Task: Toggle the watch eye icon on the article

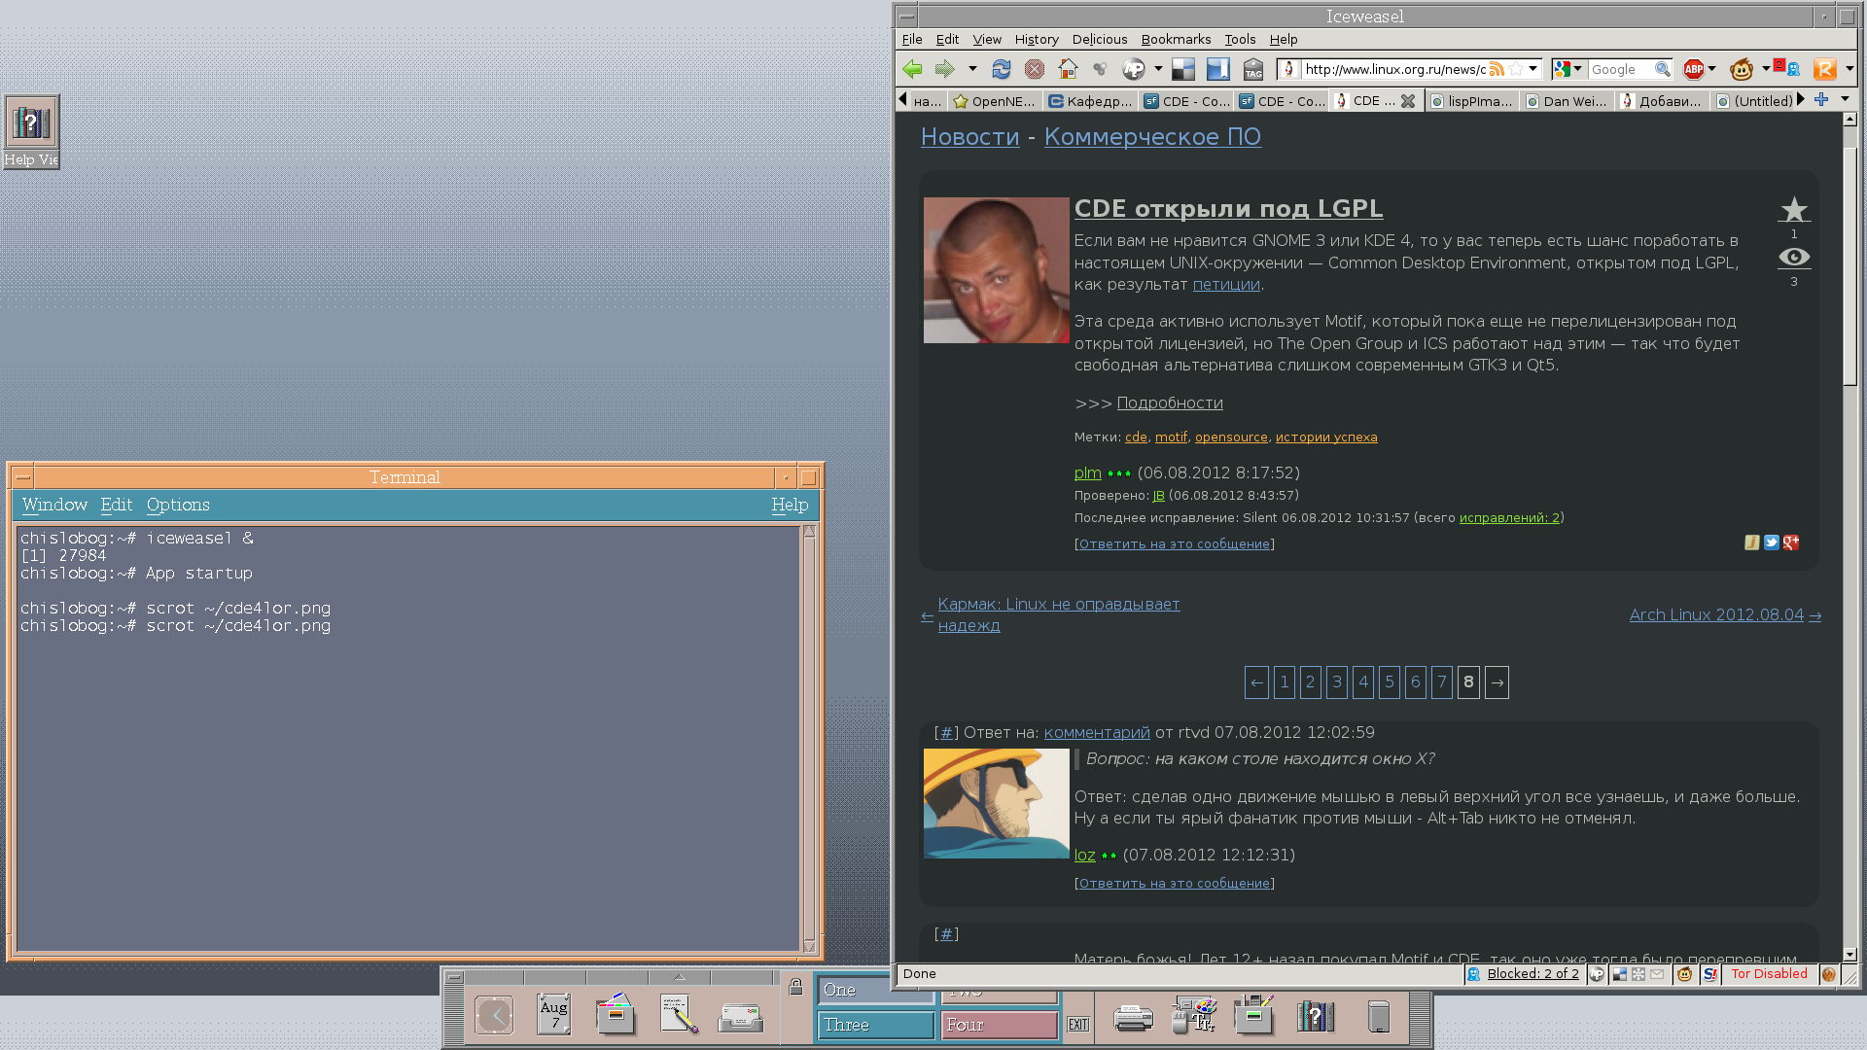Action: [x=1794, y=257]
